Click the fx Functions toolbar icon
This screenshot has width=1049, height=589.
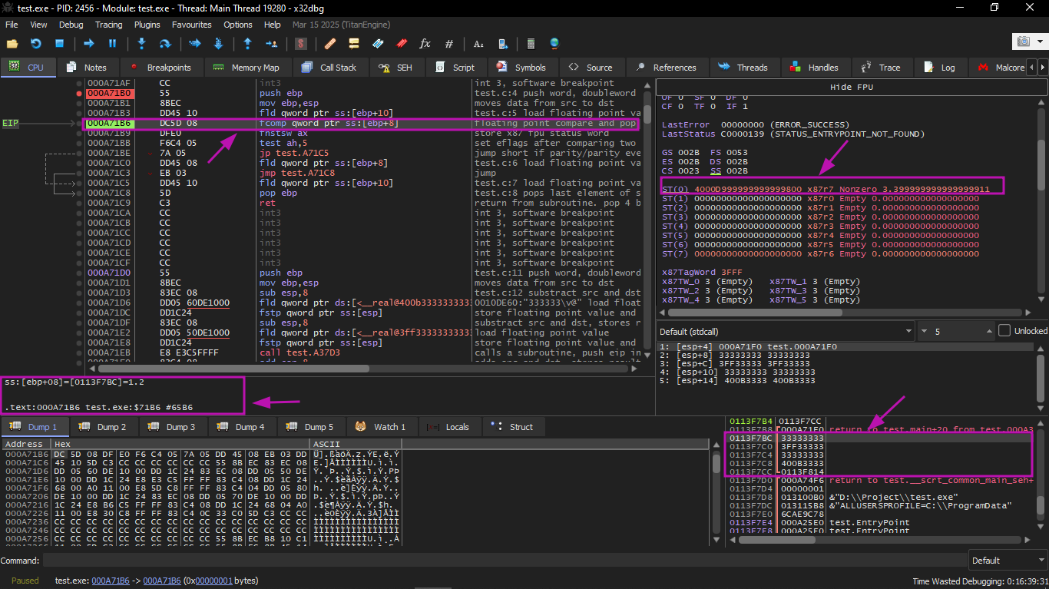425,44
